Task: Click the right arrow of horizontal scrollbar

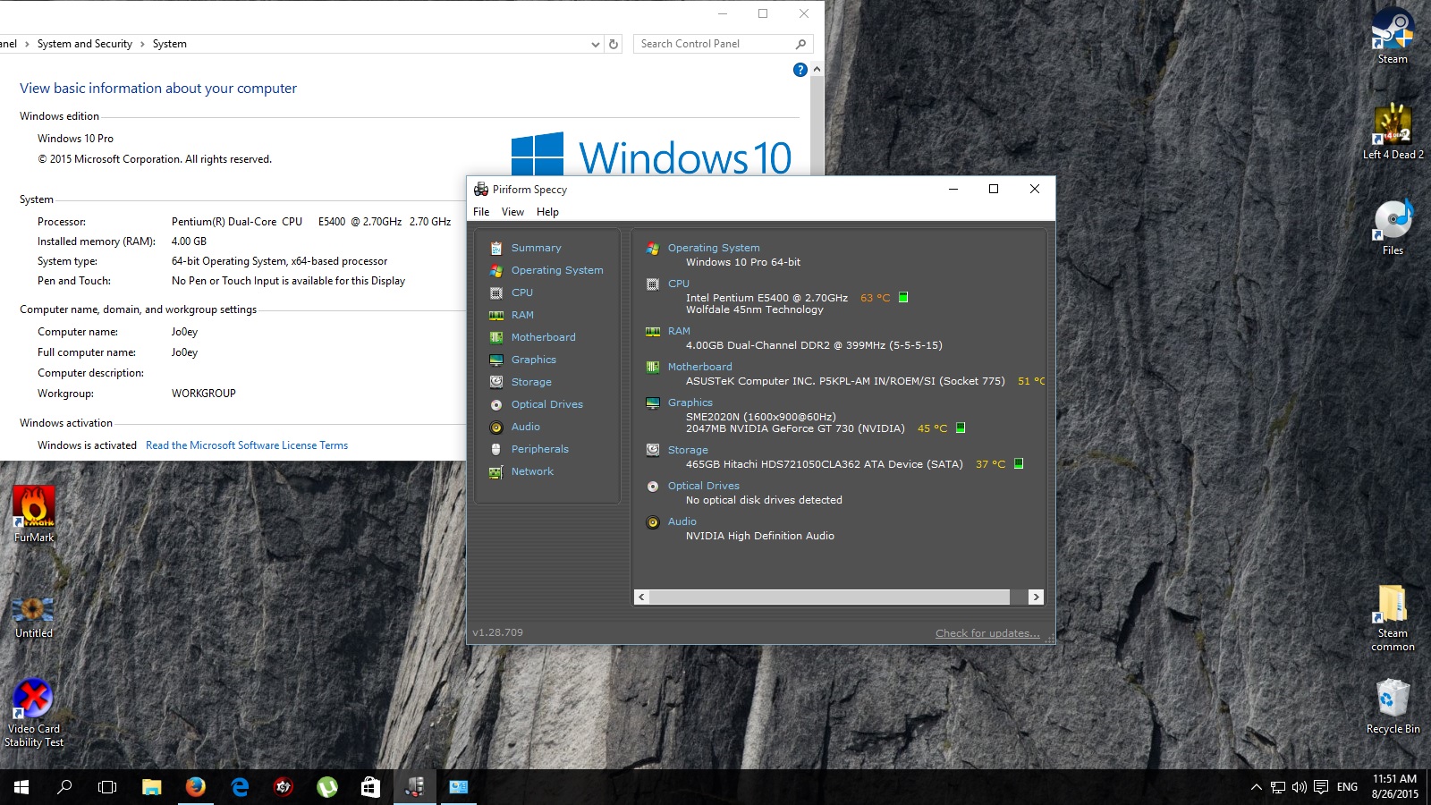Action: coord(1036,597)
